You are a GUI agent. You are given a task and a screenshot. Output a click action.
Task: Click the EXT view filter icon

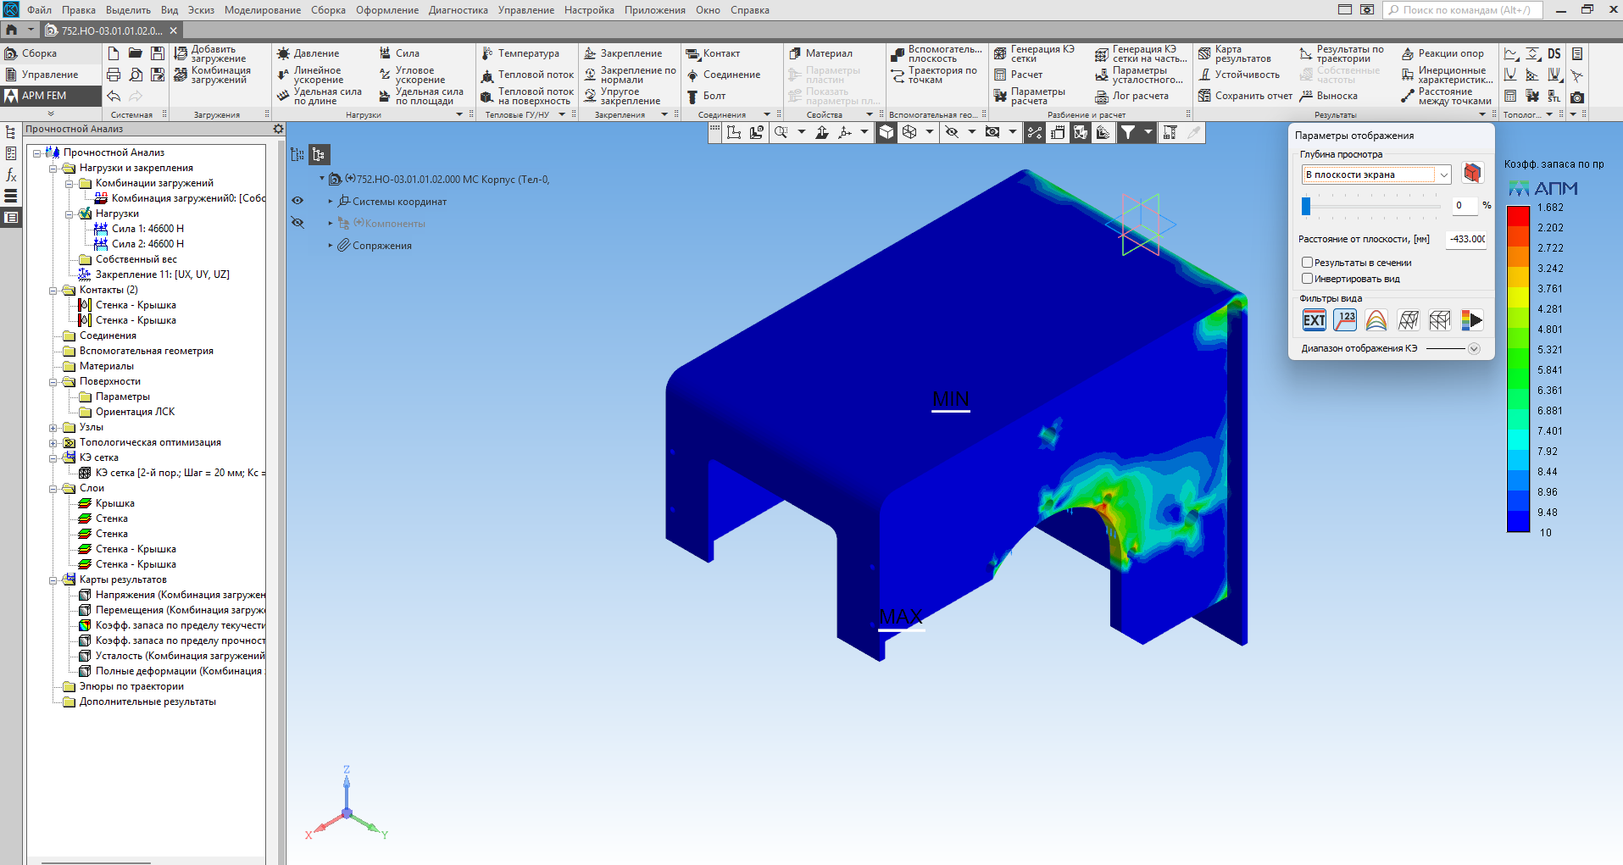[1314, 320]
